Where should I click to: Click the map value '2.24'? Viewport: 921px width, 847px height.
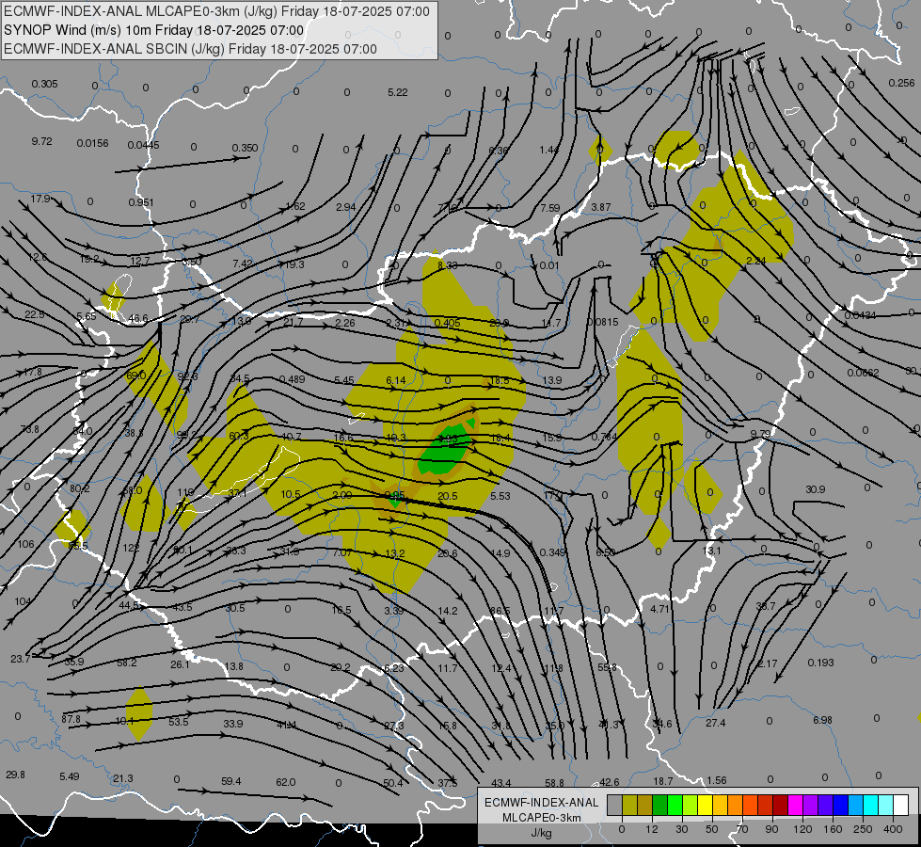click(756, 261)
